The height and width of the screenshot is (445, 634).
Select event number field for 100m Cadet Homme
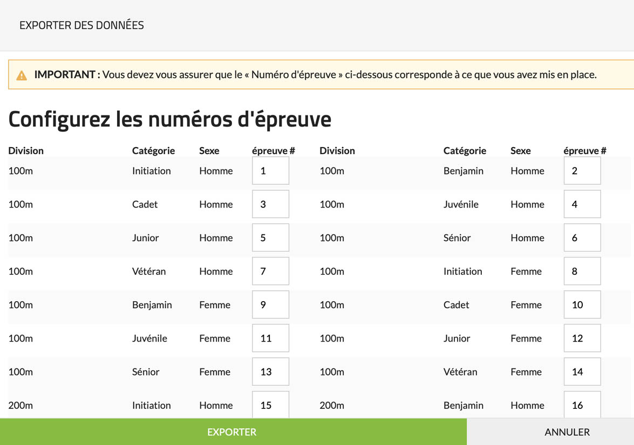point(270,204)
